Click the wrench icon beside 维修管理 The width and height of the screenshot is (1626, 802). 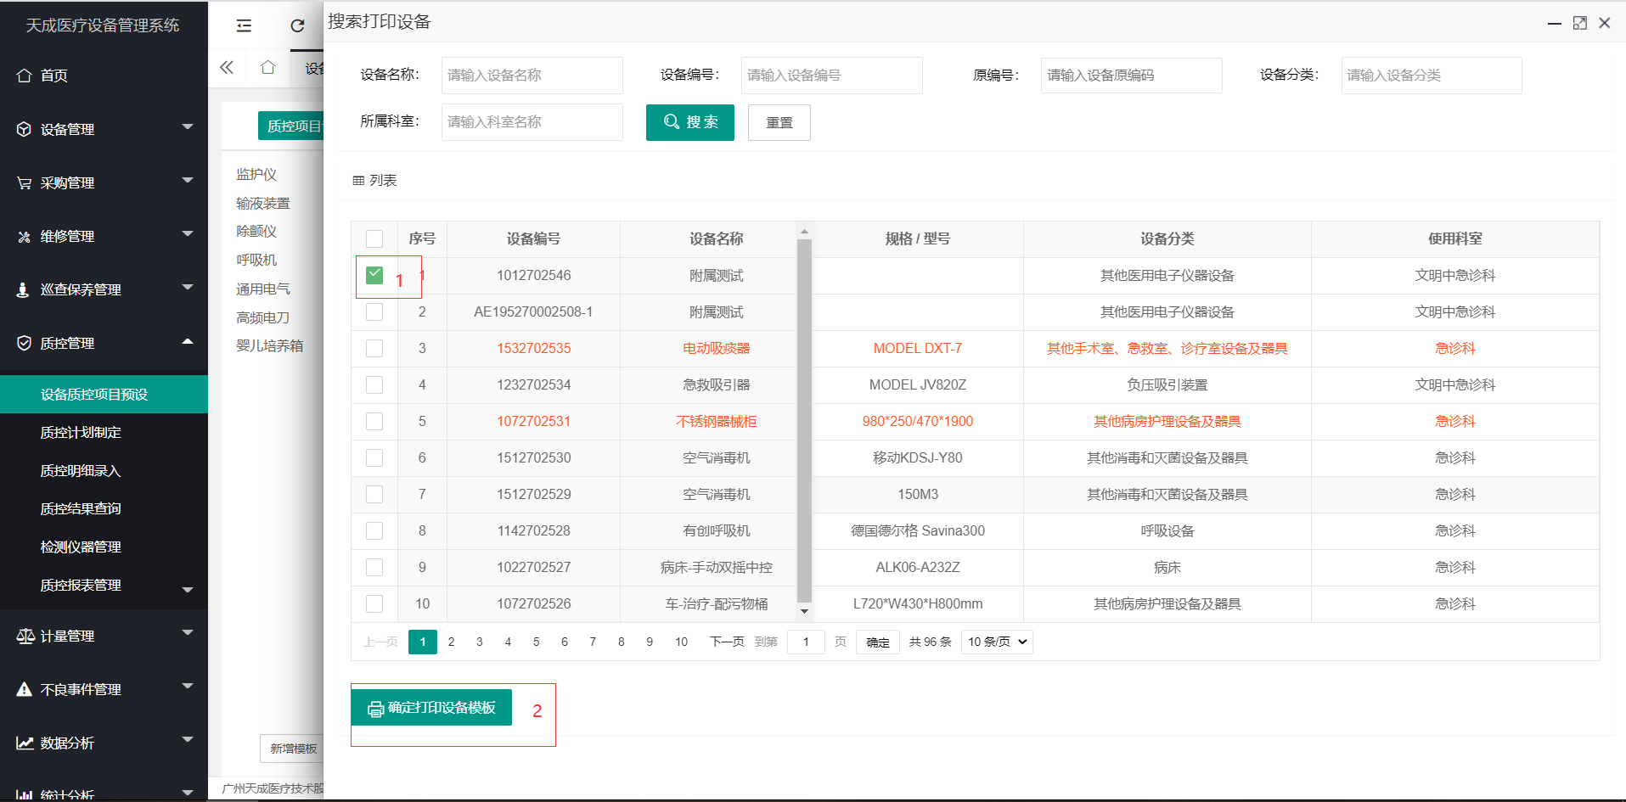coord(25,236)
